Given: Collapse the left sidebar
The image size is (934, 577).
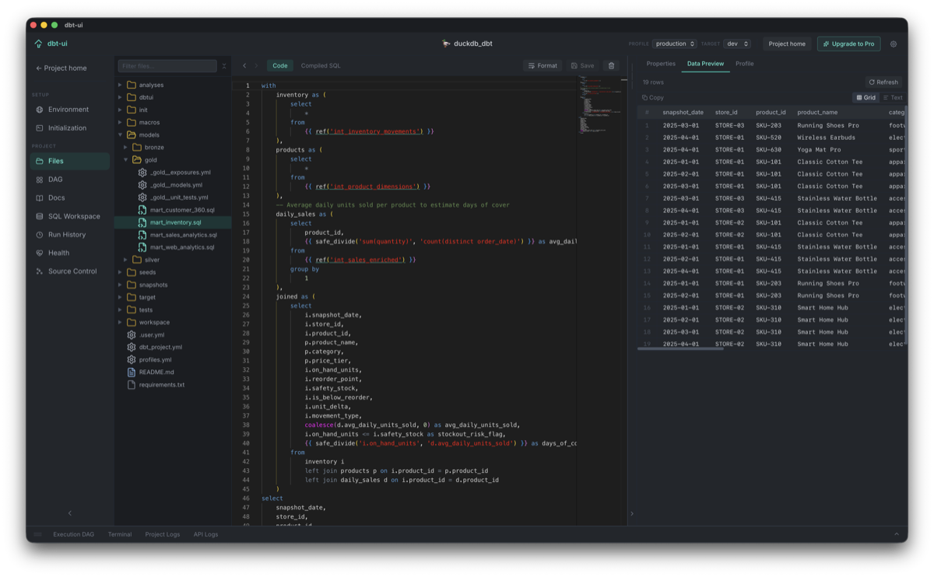Looking at the screenshot, I should 69,513.
